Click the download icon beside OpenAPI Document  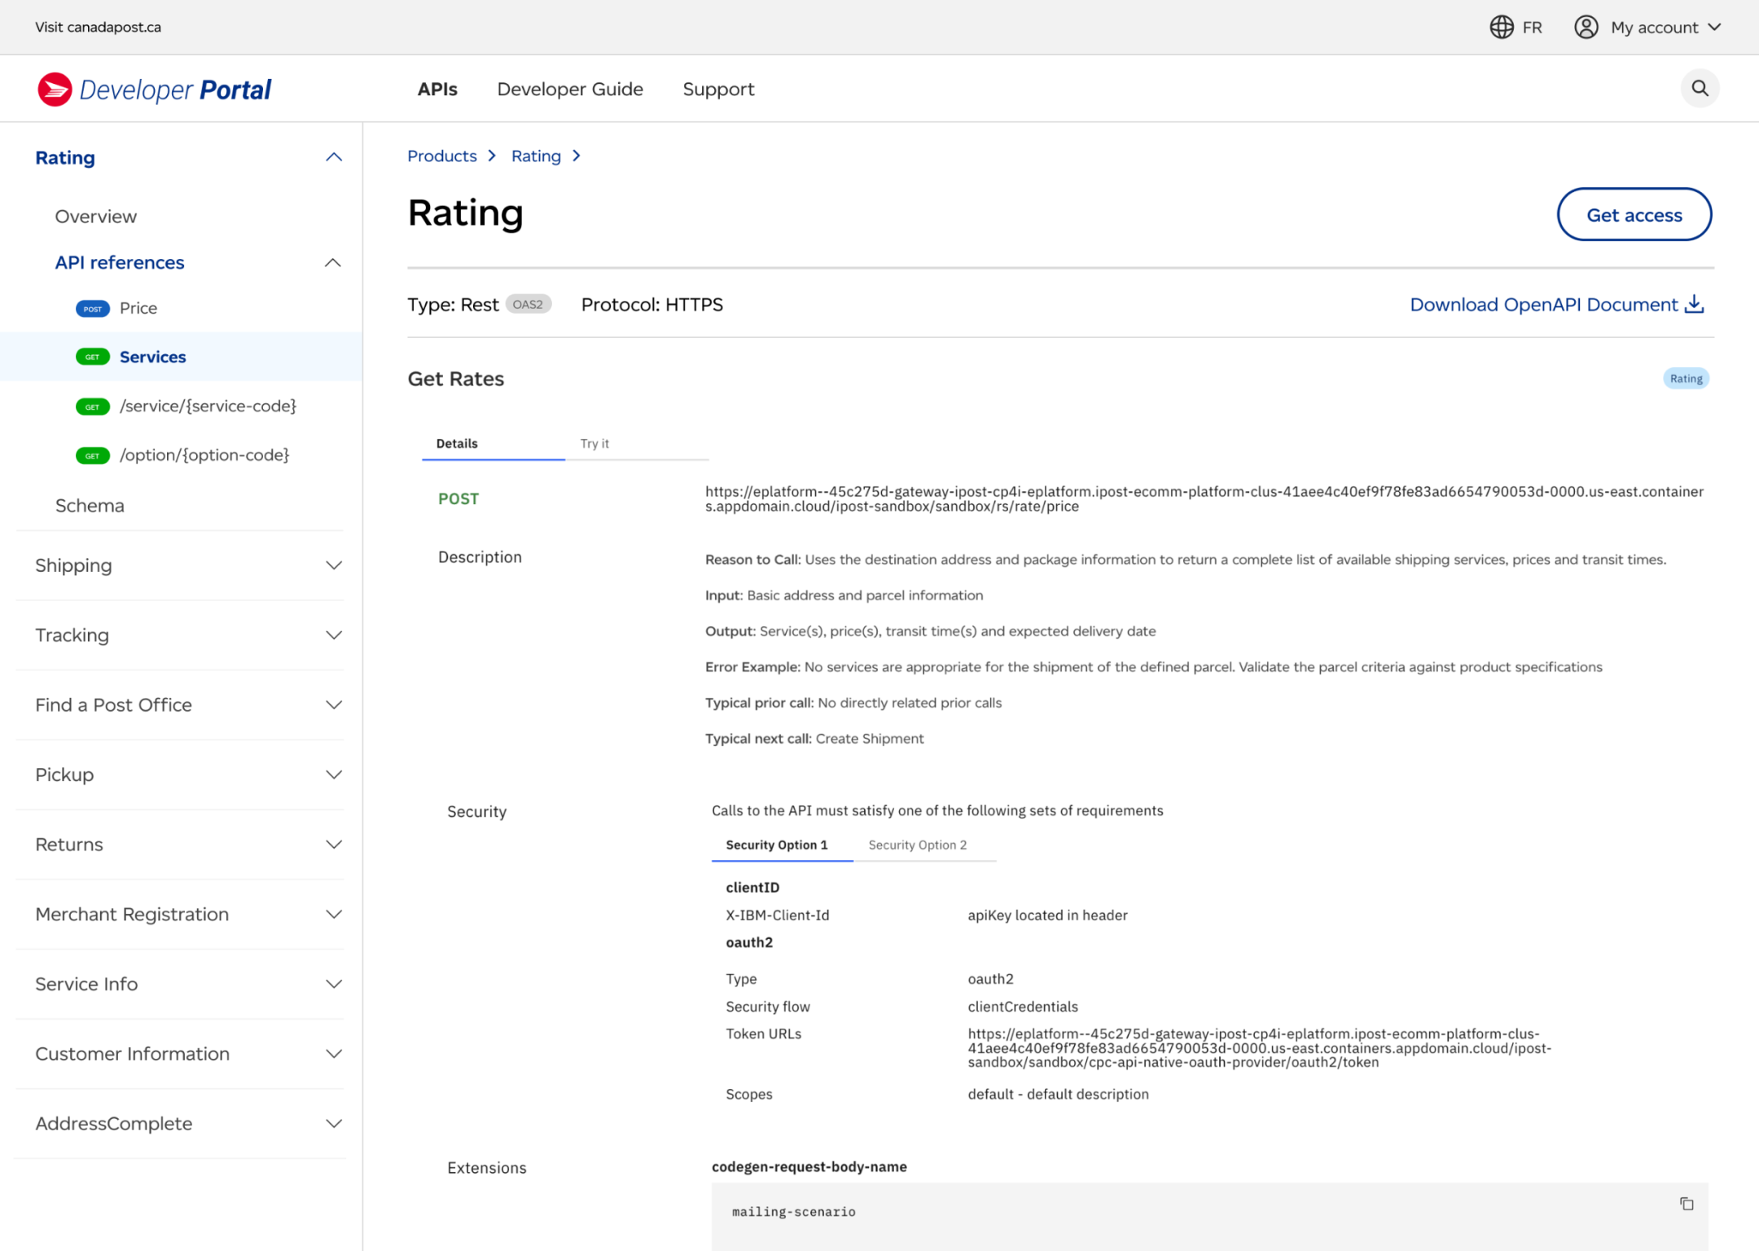coord(1695,304)
